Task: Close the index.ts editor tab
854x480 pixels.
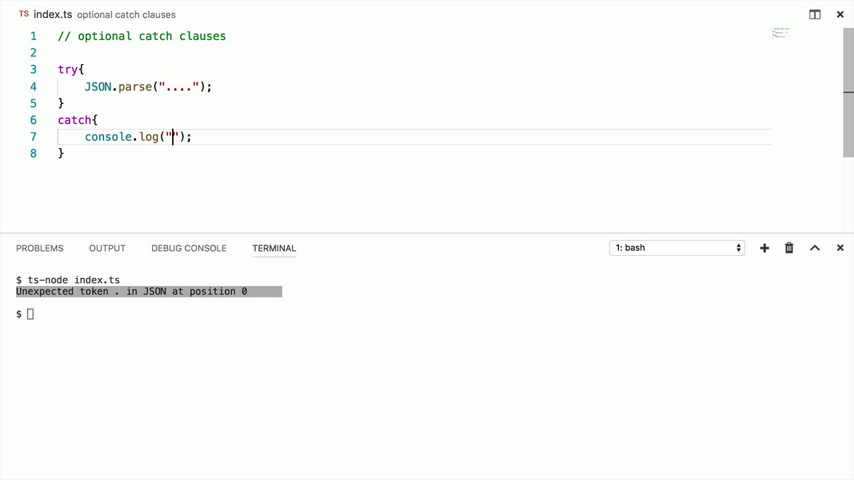Action: point(840,15)
